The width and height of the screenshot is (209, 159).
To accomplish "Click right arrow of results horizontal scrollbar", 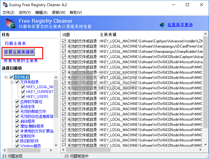I will 200,150.
